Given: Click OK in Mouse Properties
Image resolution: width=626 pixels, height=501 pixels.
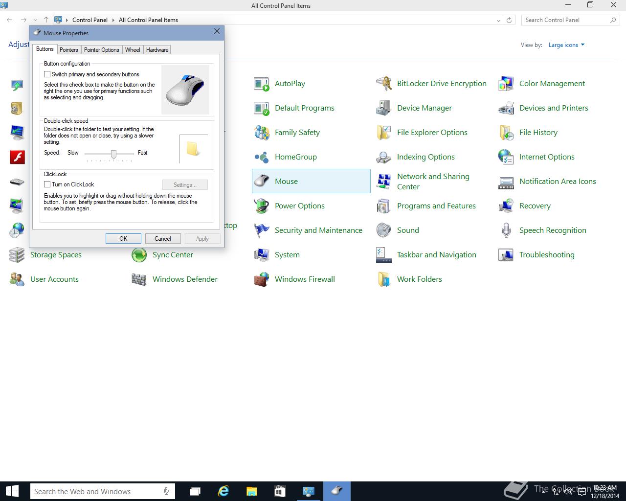Looking at the screenshot, I should point(123,239).
